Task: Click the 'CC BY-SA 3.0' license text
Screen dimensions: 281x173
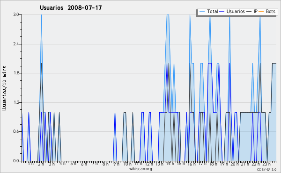Action: pos(266,169)
